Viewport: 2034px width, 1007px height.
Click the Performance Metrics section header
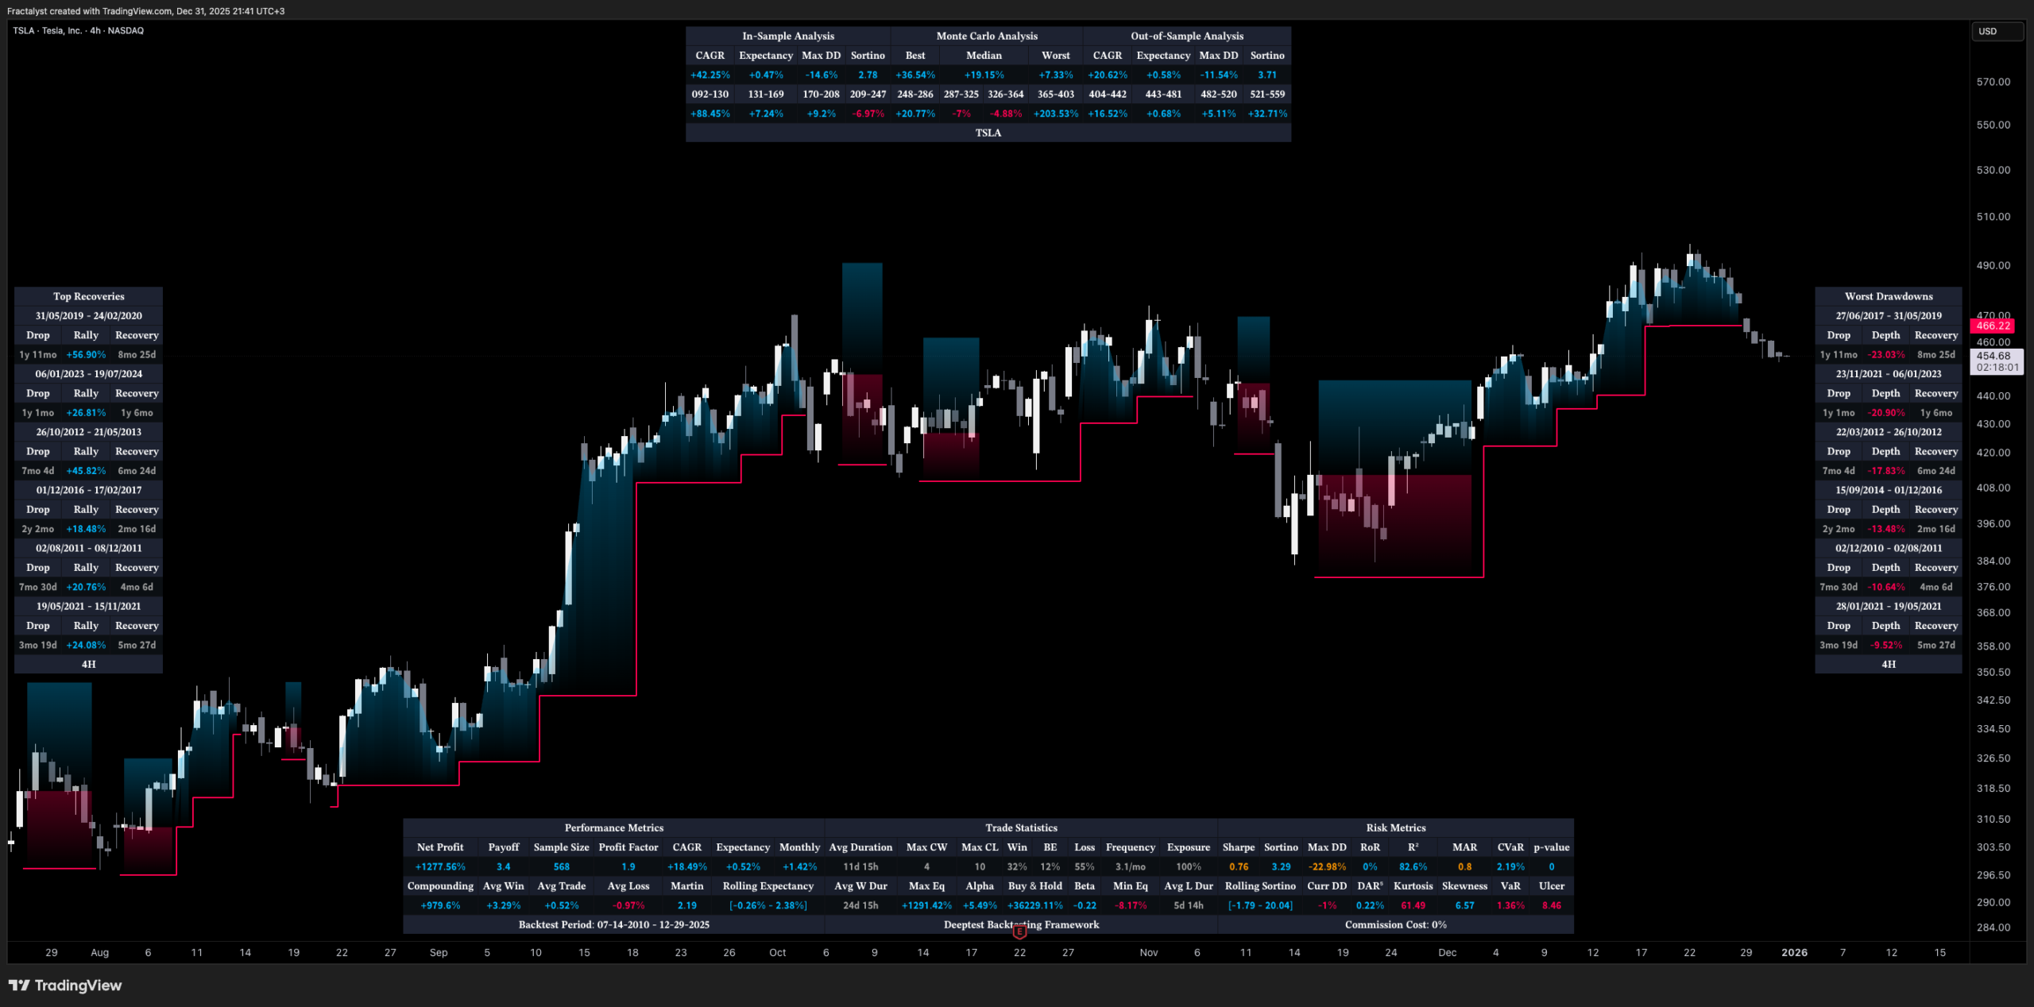pyautogui.click(x=613, y=828)
